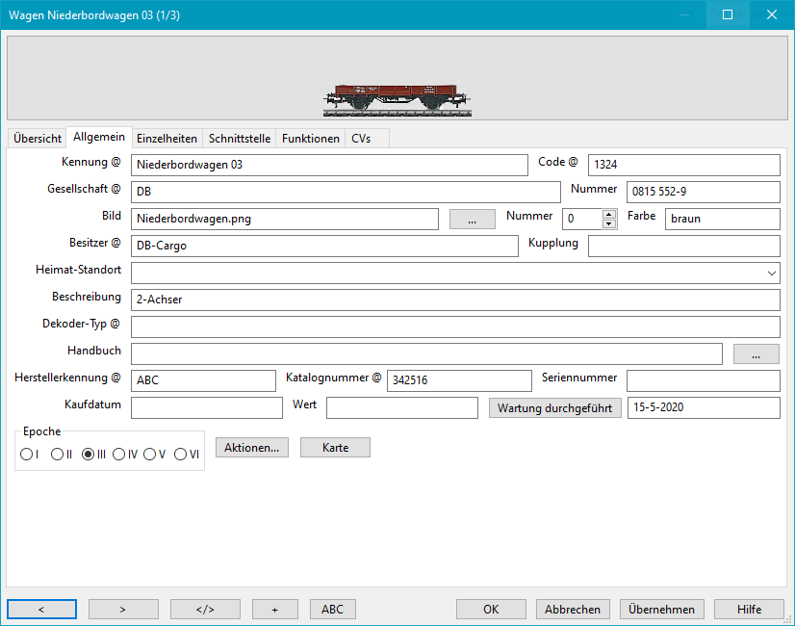This screenshot has height=626, width=795.
Task: Decrease the Bild Nummer spinner value
Action: point(608,224)
